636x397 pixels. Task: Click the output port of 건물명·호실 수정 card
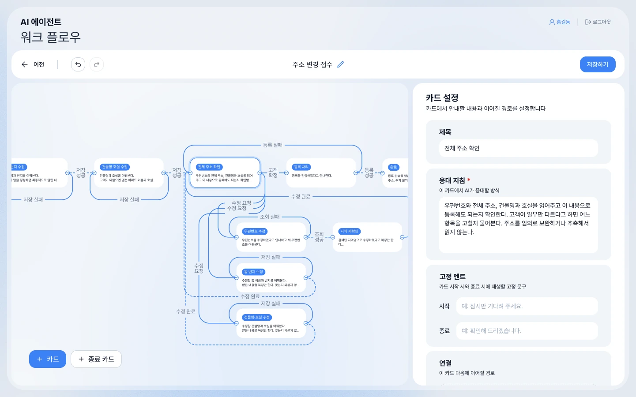[306, 323]
